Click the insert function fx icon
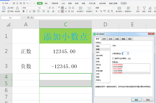The image size is (156, 103). tap(32, 18)
